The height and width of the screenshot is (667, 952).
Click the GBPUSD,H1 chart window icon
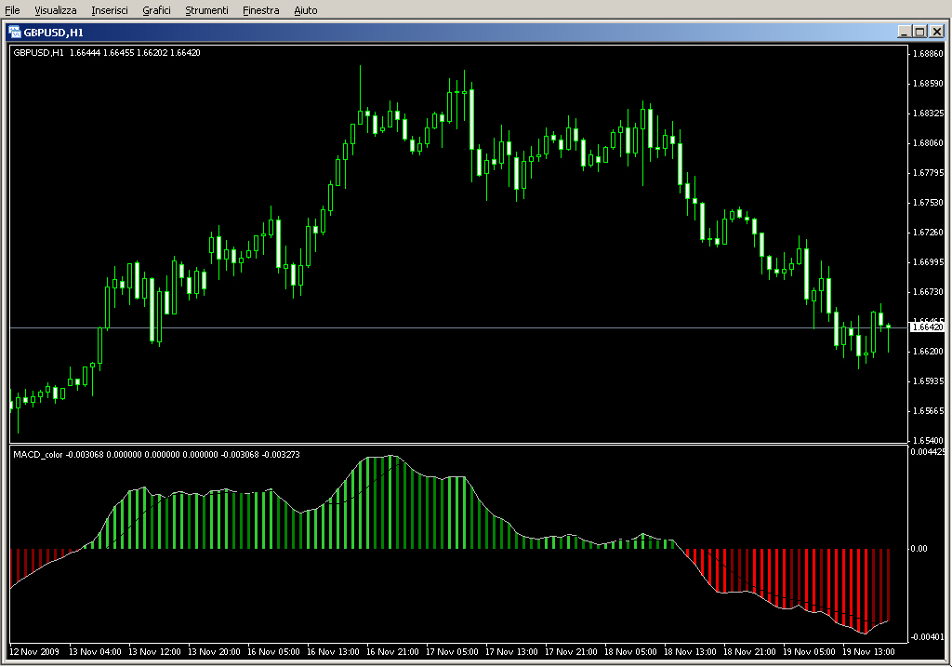coord(15,32)
